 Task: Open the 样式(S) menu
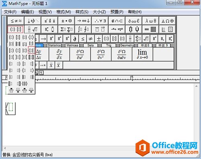tap(82, 12)
